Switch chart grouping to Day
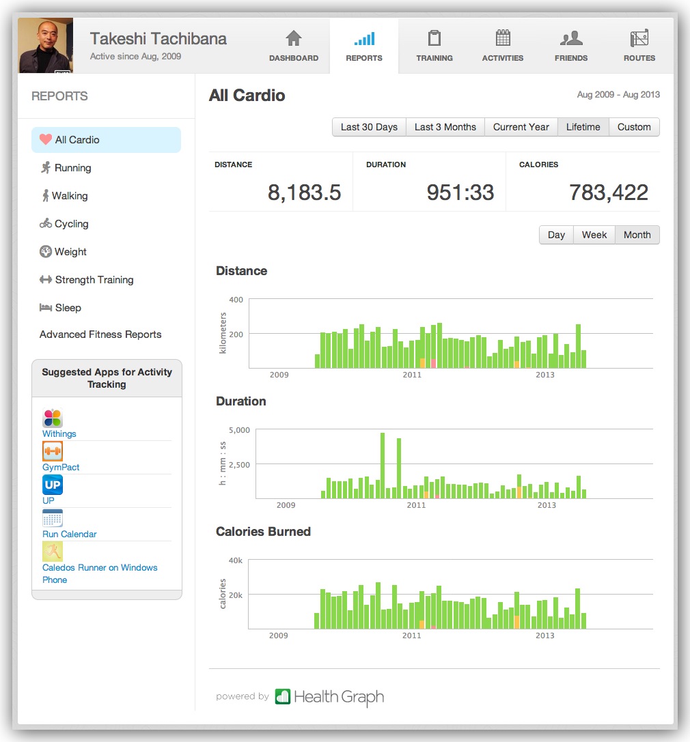690x742 pixels. pos(556,235)
